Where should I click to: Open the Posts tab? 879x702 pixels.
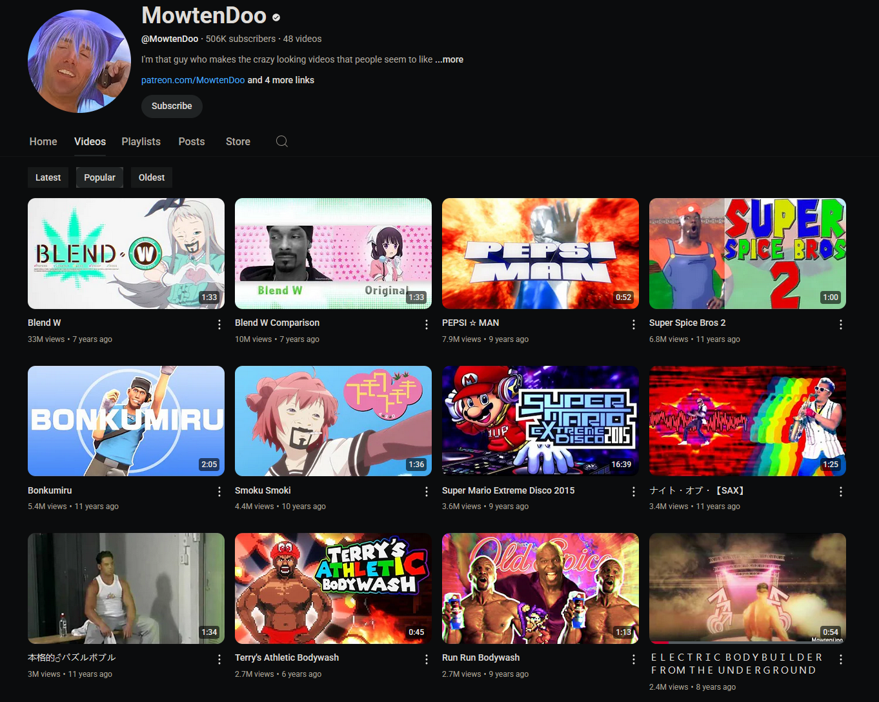coord(192,141)
